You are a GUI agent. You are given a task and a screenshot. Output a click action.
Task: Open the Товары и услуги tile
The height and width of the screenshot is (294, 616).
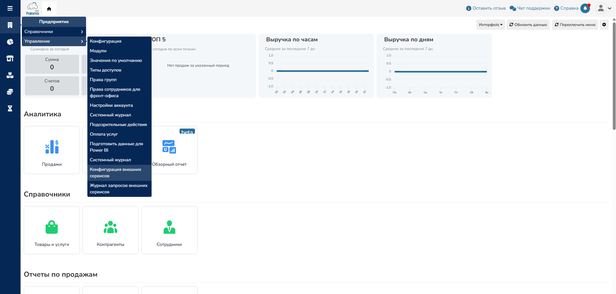[52, 230]
